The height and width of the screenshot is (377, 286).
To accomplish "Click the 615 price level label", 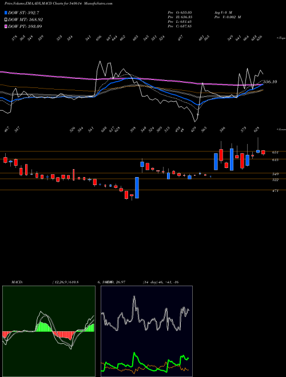I will coord(275,159).
